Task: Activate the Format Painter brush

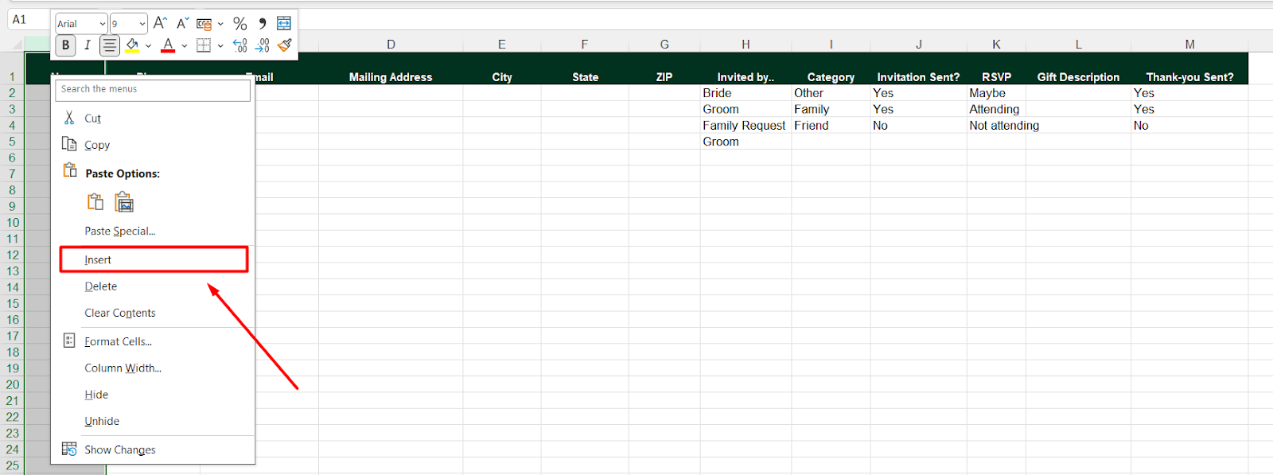Action: pyautogui.click(x=285, y=45)
